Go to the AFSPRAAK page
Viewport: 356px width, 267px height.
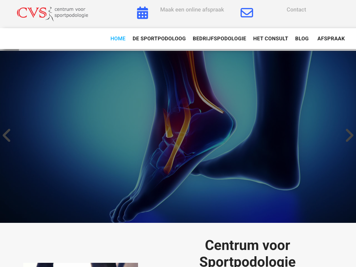coord(331,39)
